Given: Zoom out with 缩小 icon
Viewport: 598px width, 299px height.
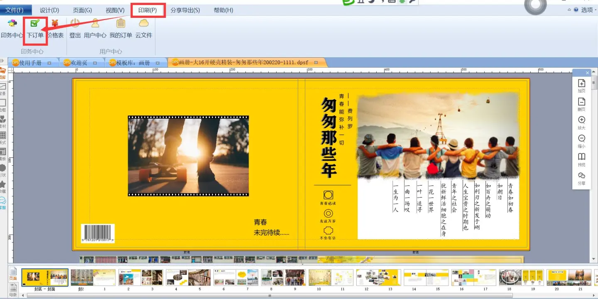Looking at the screenshot, I should coord(581,141).
